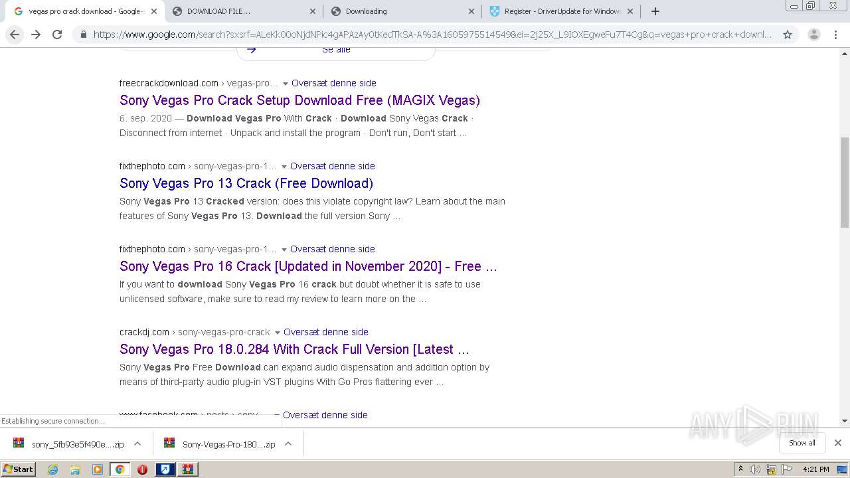Open Opera browser from taskbar
The width and height of the screenshot is (850, 478).
(142, 469)
